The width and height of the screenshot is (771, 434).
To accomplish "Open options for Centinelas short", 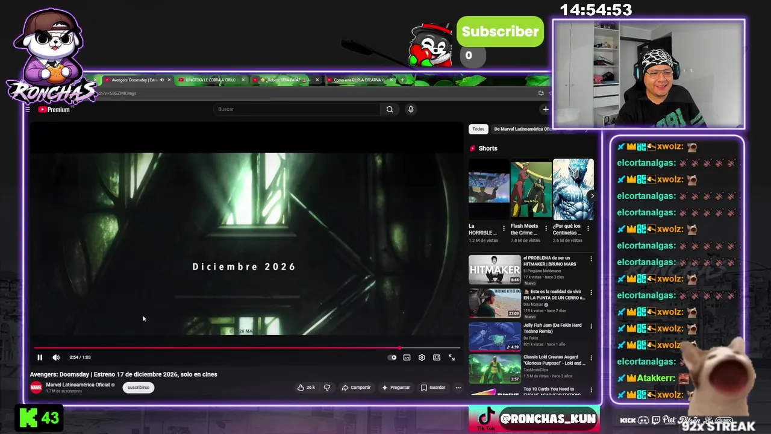I will click(588, 229).
